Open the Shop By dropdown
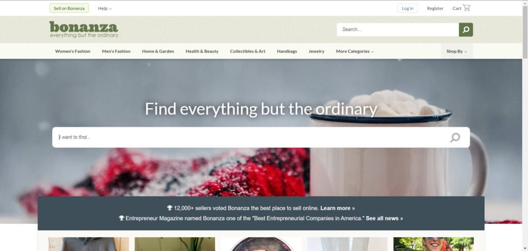 point(457,52)
